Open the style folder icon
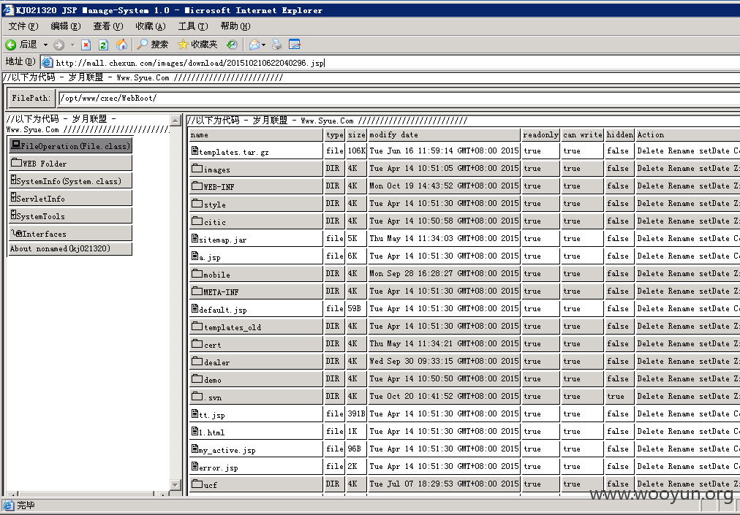Image resolution: width=740 pixels, height=515 pixels. 197,203
